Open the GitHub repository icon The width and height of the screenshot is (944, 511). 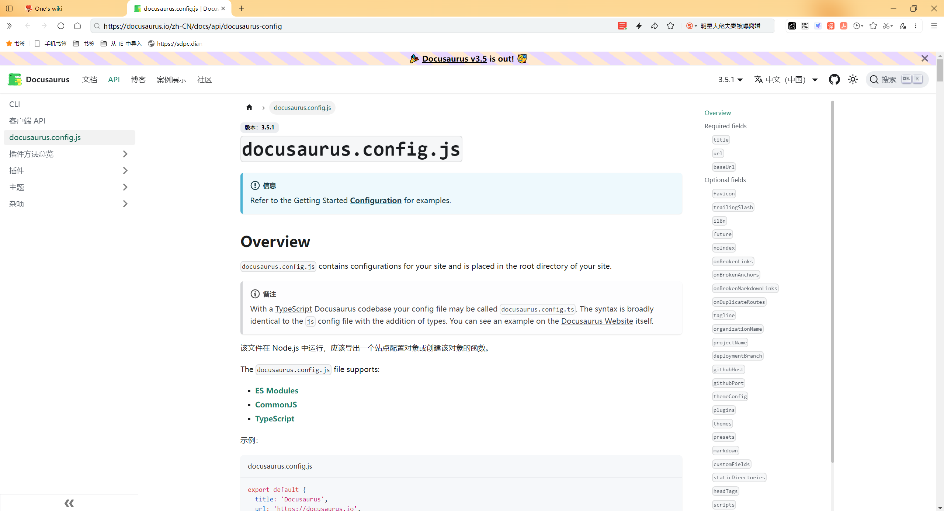coord(834,79)
